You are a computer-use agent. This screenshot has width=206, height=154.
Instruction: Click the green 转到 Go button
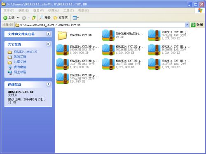tap(197, 25)
